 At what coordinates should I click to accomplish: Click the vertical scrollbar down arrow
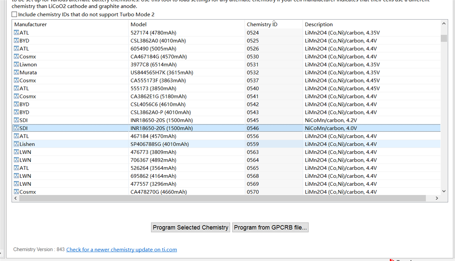444,191
